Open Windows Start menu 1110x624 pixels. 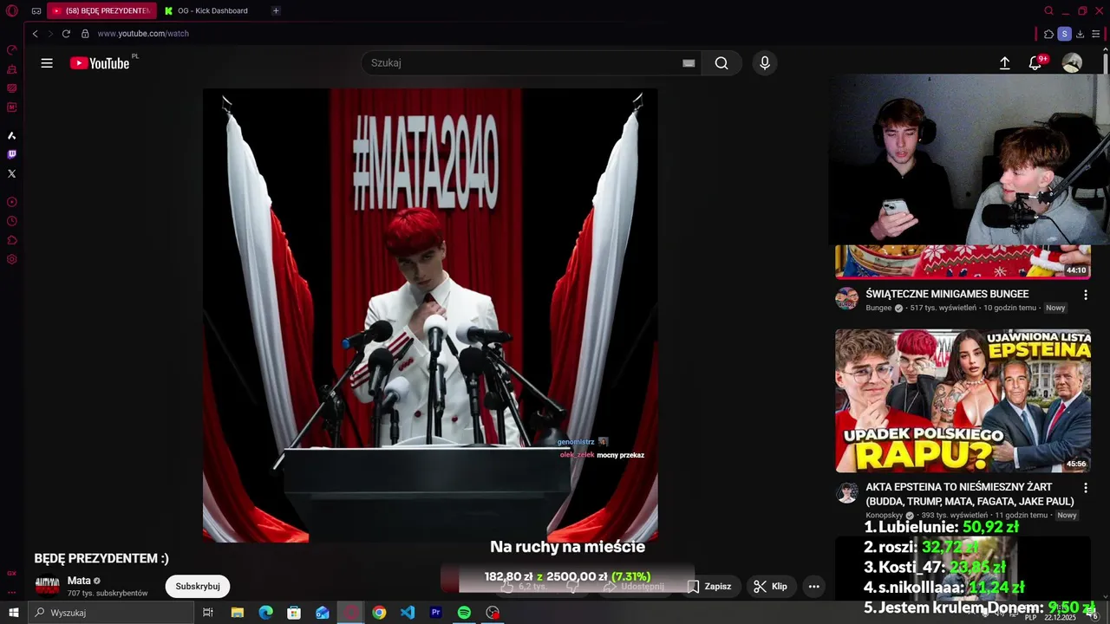click(x=13, y=613)
